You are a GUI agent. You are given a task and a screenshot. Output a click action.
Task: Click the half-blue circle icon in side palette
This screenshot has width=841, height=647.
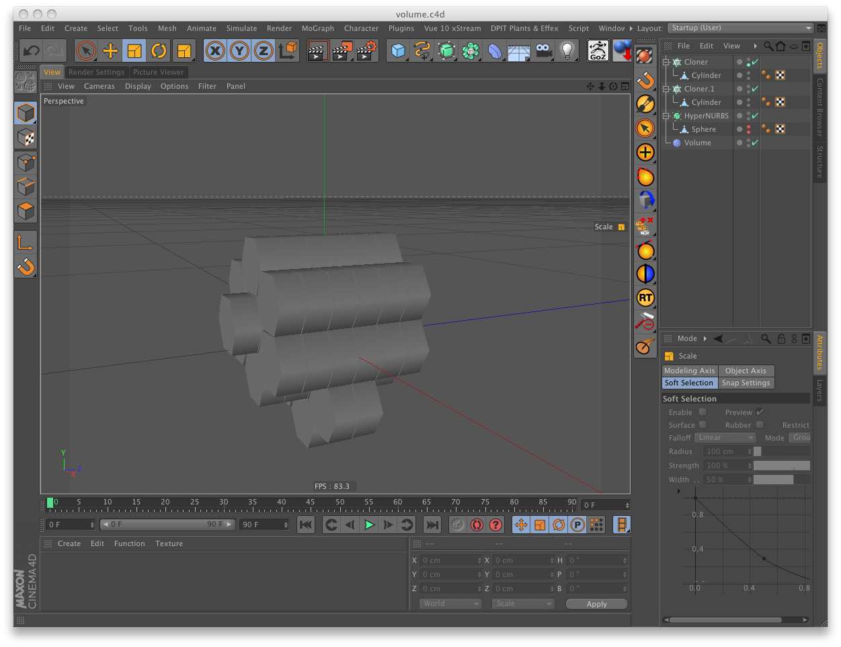click(x=645, y=274)
